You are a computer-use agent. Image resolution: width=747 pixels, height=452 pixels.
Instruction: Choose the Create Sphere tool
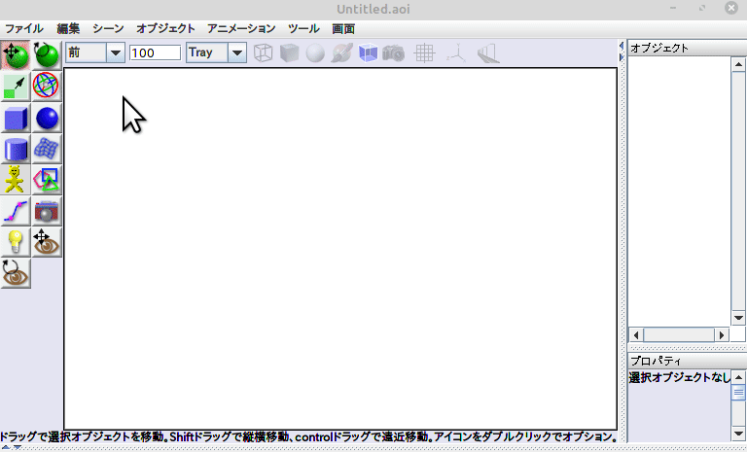47,118
